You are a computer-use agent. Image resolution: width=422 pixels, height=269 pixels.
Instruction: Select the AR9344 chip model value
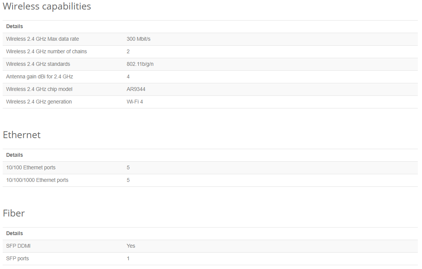coord(136,89)
